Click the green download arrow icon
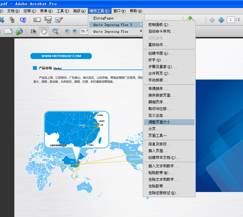 (x=190, y=18)
